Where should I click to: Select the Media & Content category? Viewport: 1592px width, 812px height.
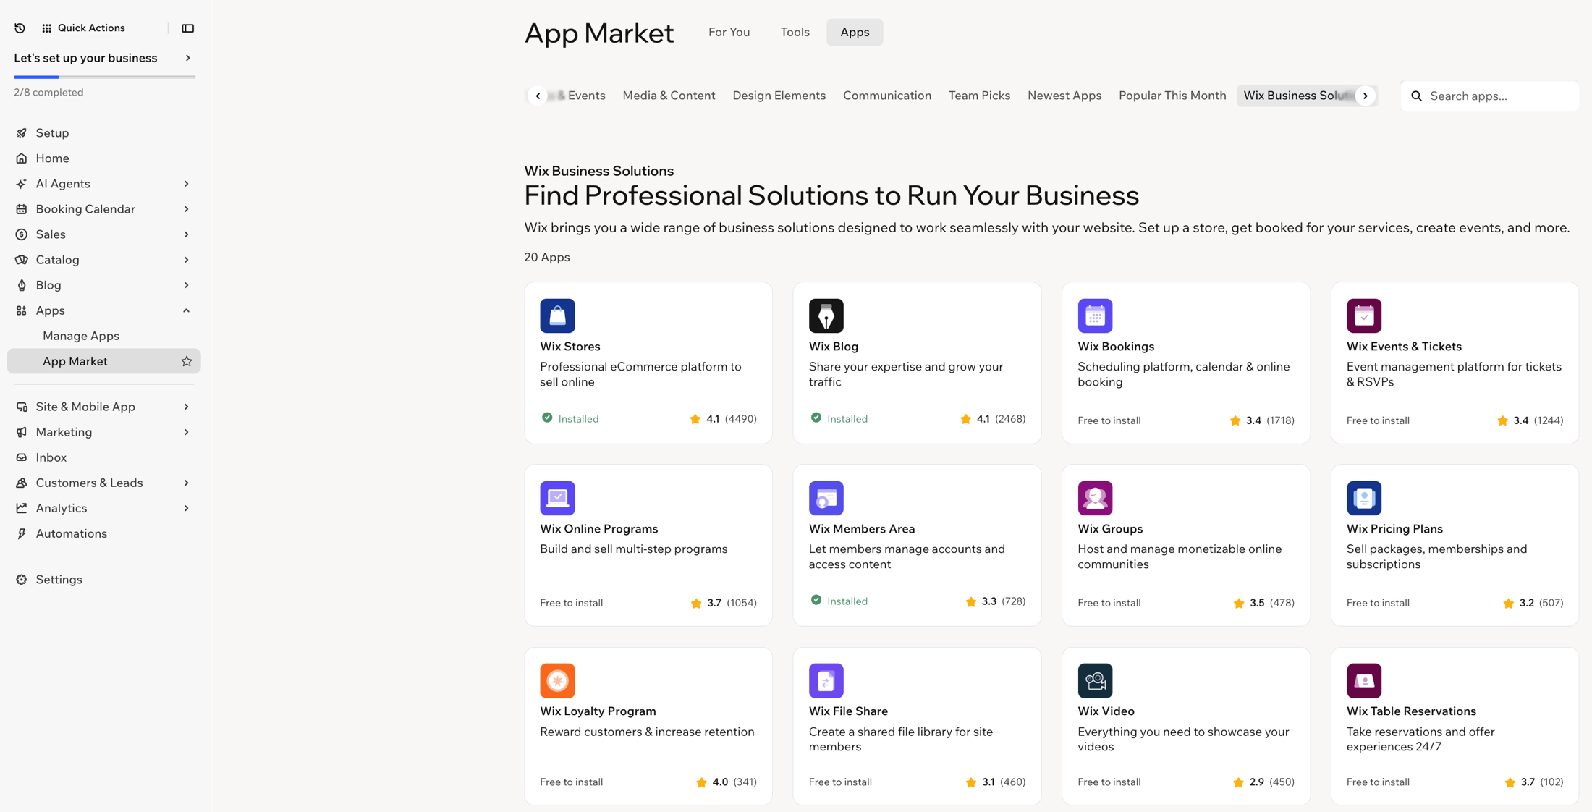pos(669,96)
